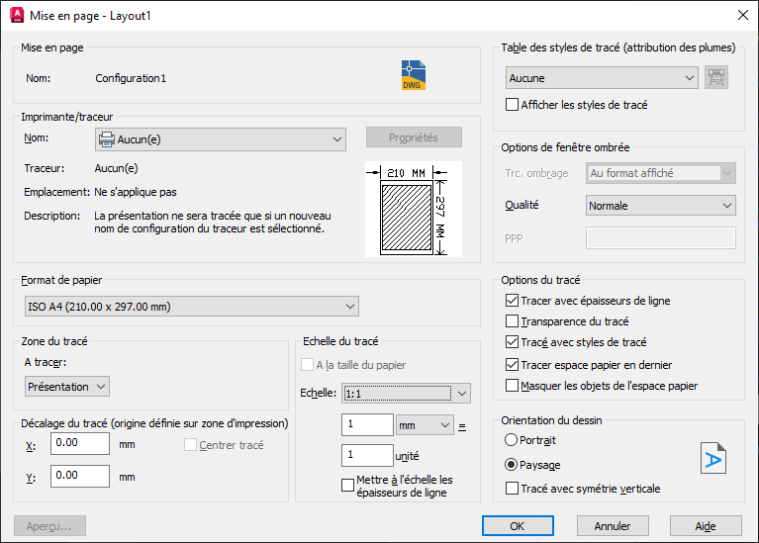Click the printer icon in Nom dropdown
This screenshot has width=759, height=543.
click(107, 139)
